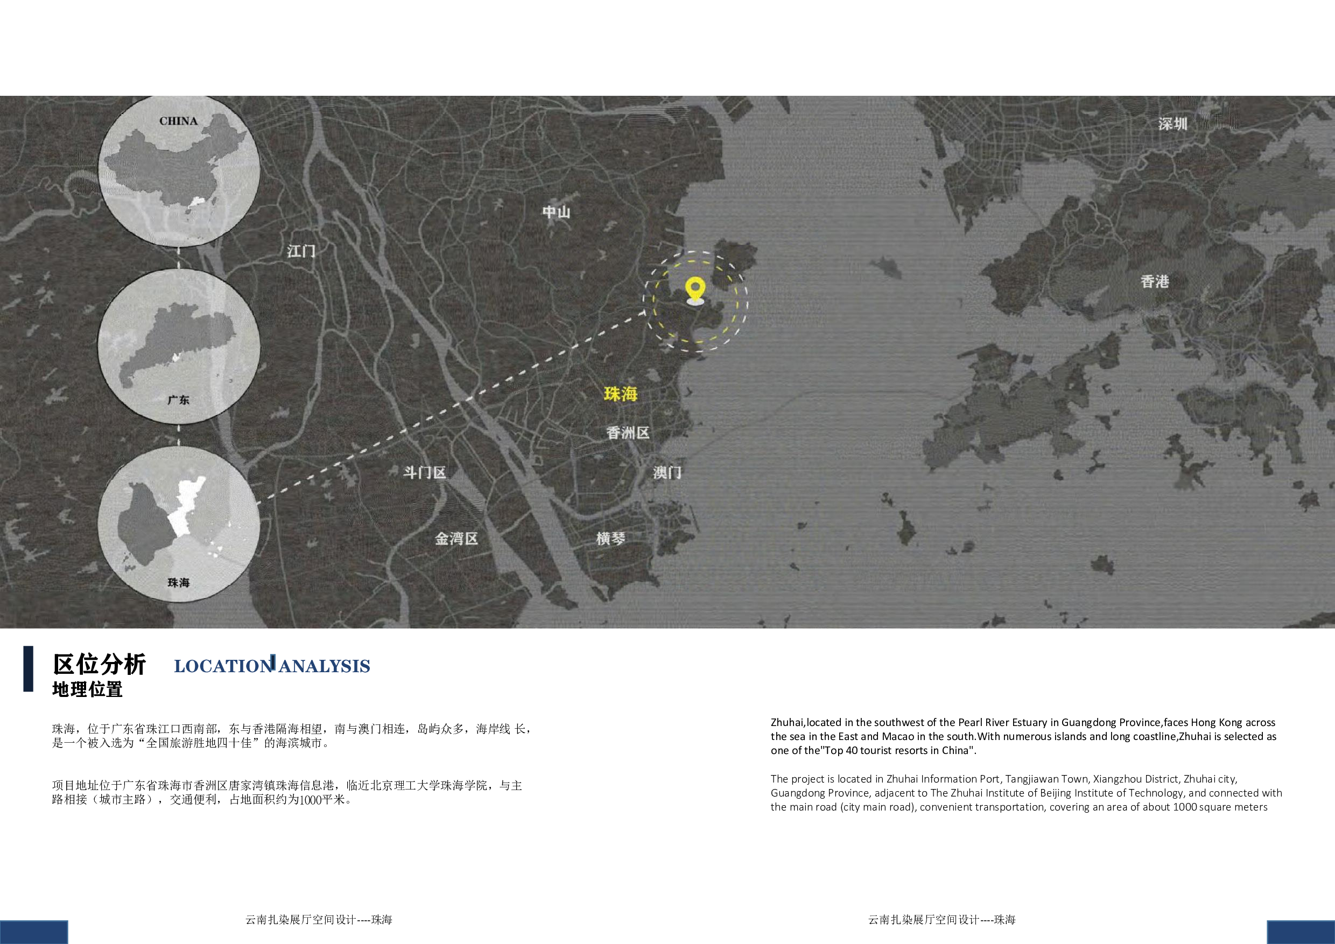Click the 横琴 map label
This screenshot has width=1335, height=944.
point(610,539)
